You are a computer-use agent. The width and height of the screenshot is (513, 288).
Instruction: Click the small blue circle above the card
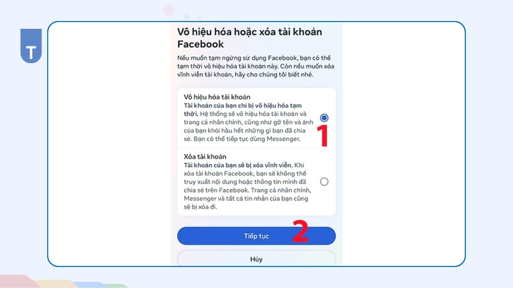[186, 16]
